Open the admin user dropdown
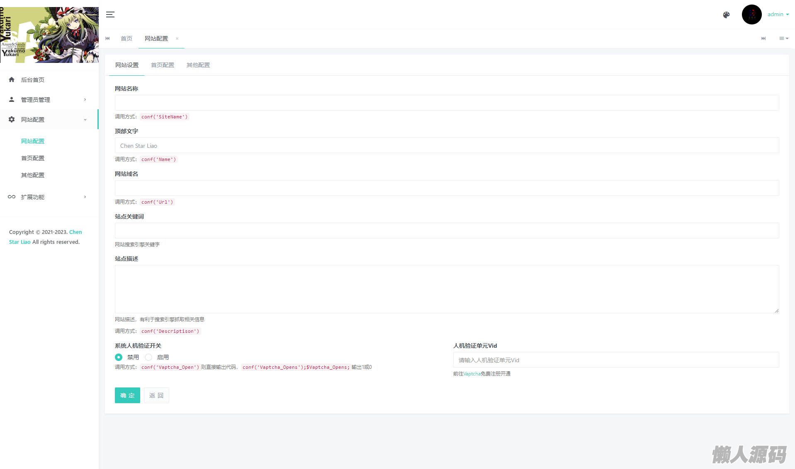 [x=778, y=14]
